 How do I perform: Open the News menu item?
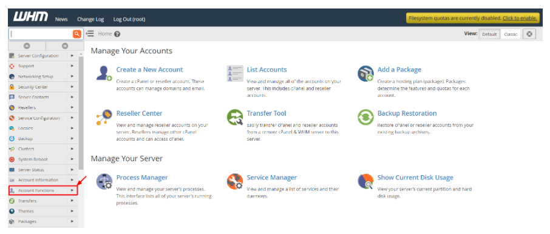(61, 19)
